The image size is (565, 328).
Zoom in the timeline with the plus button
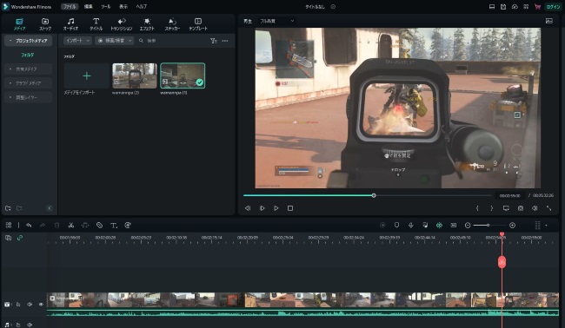[x=512, y=225]
